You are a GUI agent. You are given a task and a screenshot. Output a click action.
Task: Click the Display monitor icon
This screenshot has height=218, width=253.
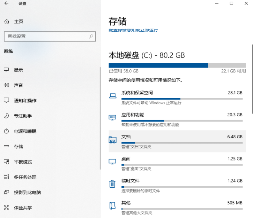coord(6,70)
